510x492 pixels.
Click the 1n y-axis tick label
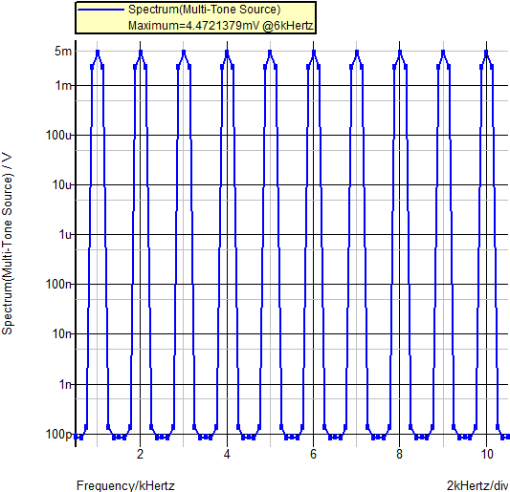point(65,384)
